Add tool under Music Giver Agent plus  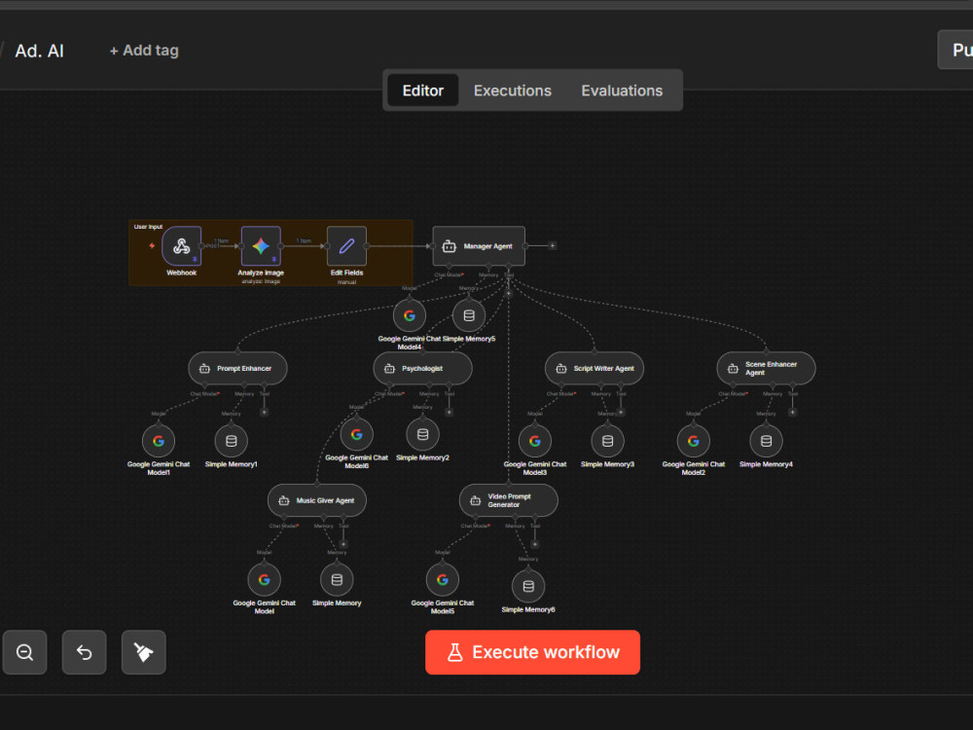[x=343, y=544]
